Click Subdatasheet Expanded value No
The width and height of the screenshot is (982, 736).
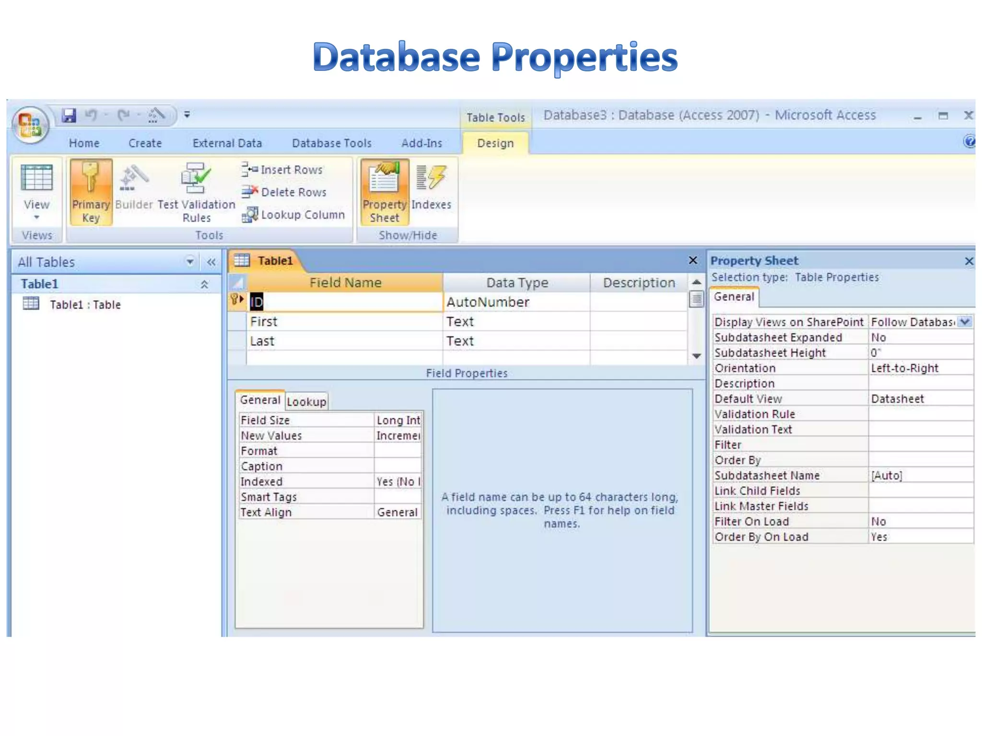pos(921,337)
